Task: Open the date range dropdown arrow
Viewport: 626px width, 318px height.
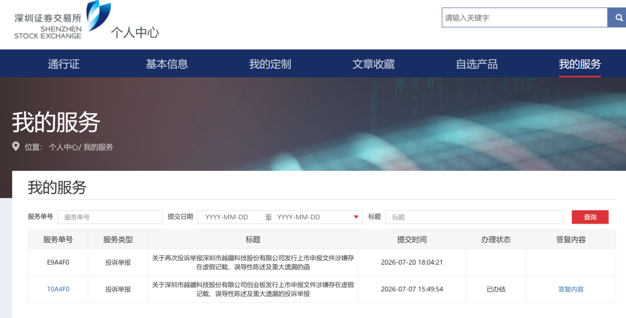Action: click(x=356, y=217)
